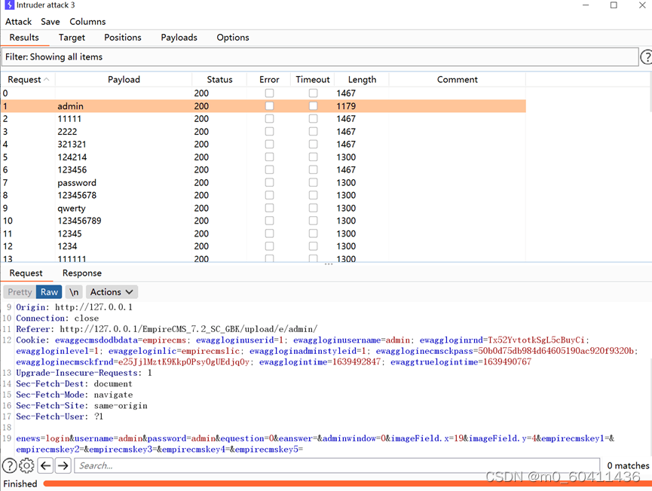Click the attack progress bar
The width and height of the screenshot is (652, 491).
point(347,483)
